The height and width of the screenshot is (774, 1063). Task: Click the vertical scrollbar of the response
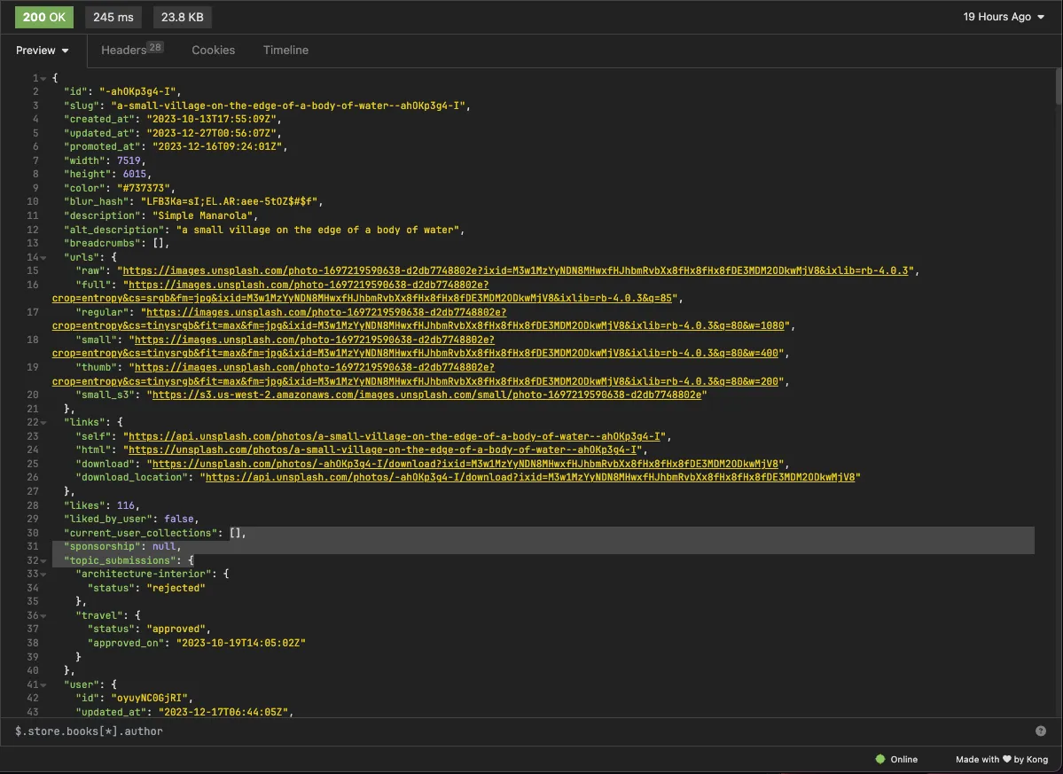click(1057, 89)
